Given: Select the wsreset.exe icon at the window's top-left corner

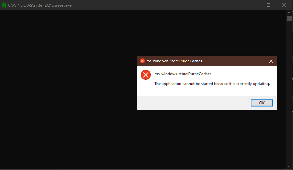Looking at the screenshot, I should (4, 5).
